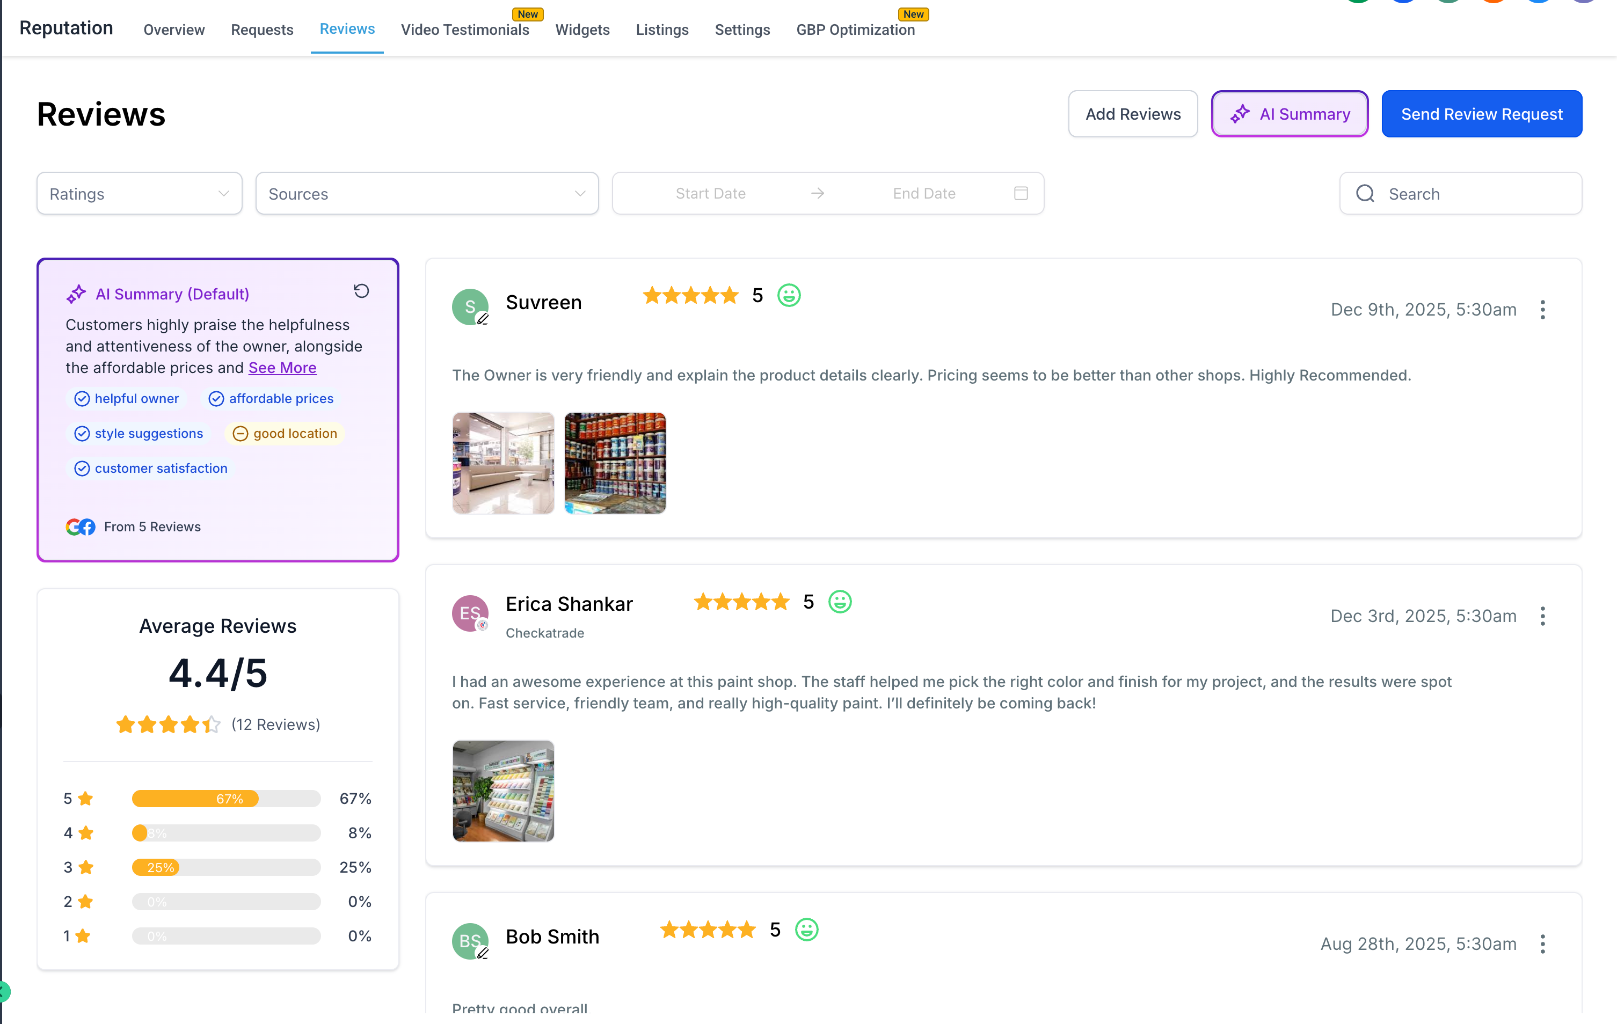Click the 5-star 67% rating bar

(x=225, y=799)
